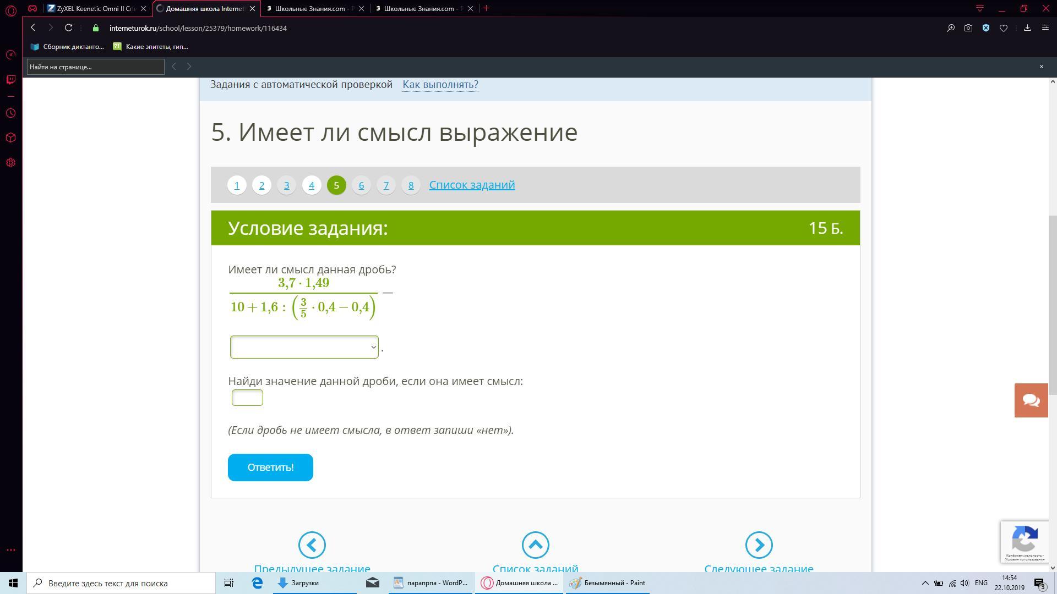Go to previous task circular arrow
This screenshot has width=1057, height=594.
(312, 545)
